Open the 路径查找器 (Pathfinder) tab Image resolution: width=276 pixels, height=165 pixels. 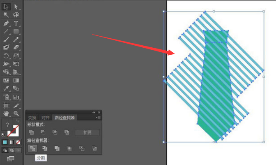coord(64,118)
